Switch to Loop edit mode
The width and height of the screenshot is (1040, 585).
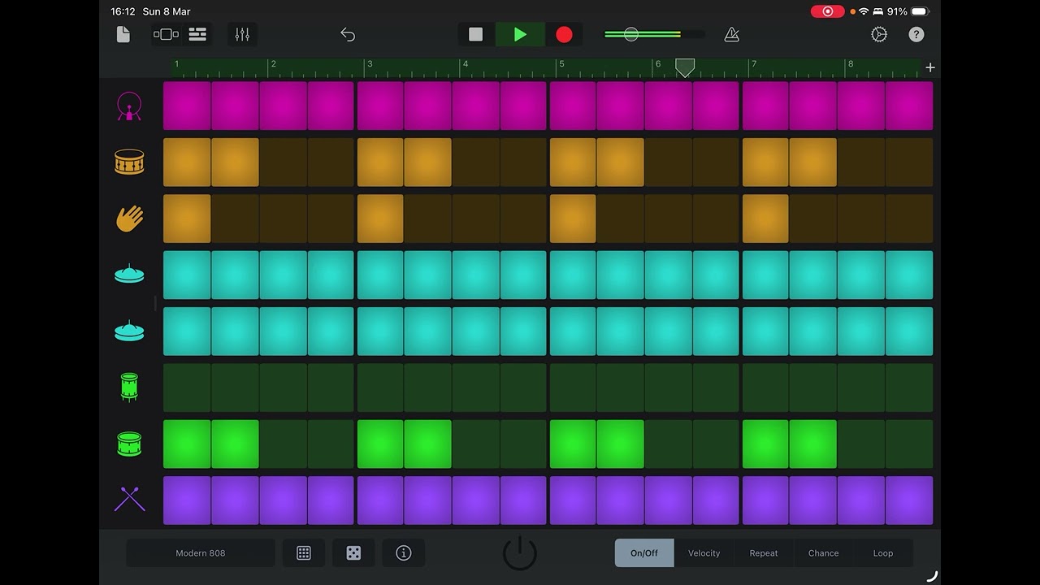(x=883, y=553)
